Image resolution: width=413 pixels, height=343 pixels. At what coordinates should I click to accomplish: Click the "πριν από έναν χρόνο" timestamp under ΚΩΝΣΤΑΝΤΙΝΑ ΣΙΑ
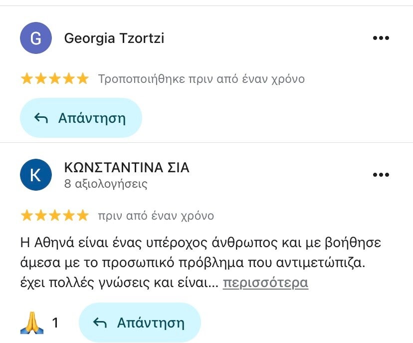tap(156, 216)
